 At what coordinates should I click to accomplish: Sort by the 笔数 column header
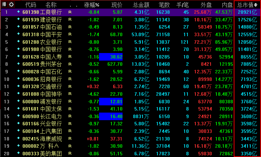coord(164,5)
